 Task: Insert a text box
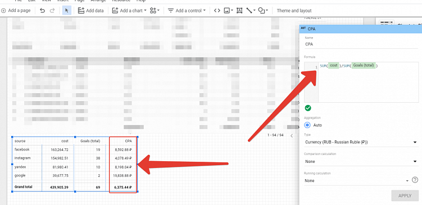click(x=239, y=11)
